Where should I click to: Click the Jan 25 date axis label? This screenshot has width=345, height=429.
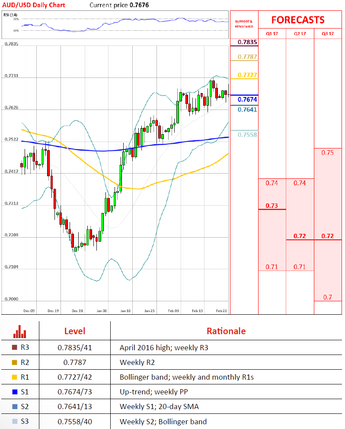click(150, 311)
